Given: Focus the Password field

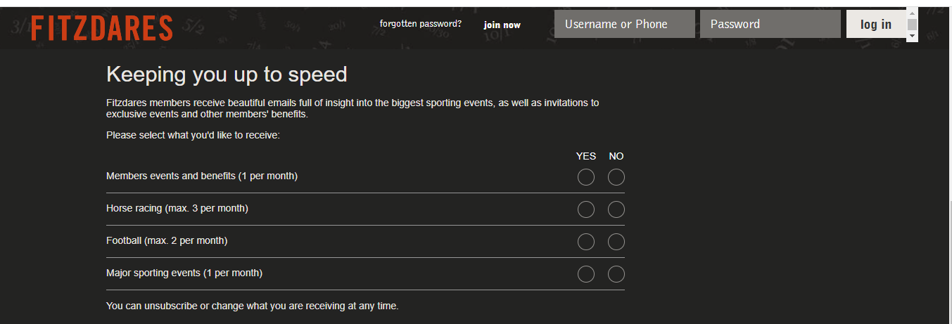Looking at the screenshot, I should coord(770,24).
